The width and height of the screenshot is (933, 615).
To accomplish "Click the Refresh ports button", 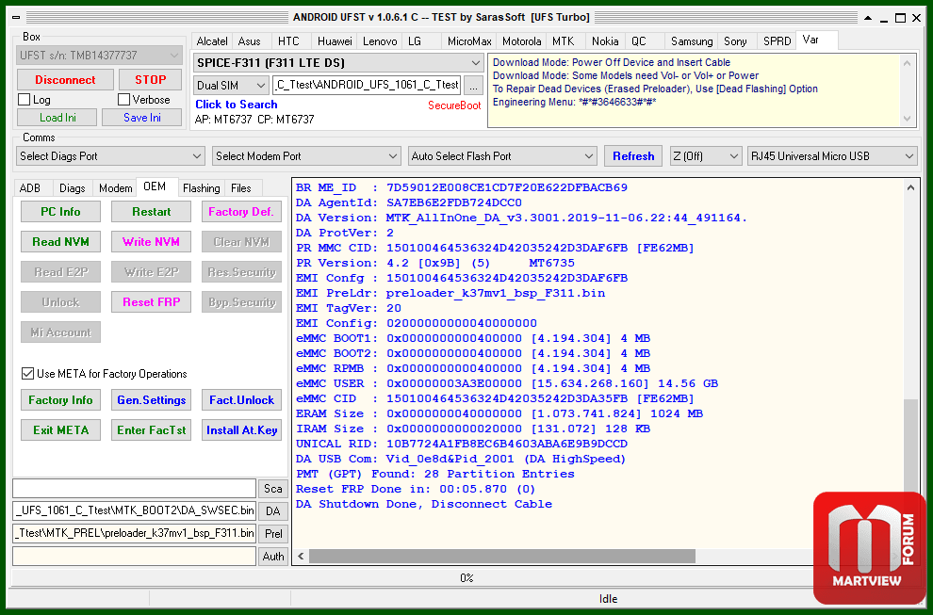I will click(633, 155).
